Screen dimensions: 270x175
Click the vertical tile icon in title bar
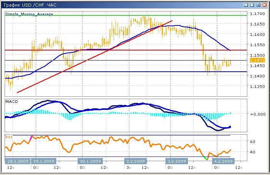[246, 5]
